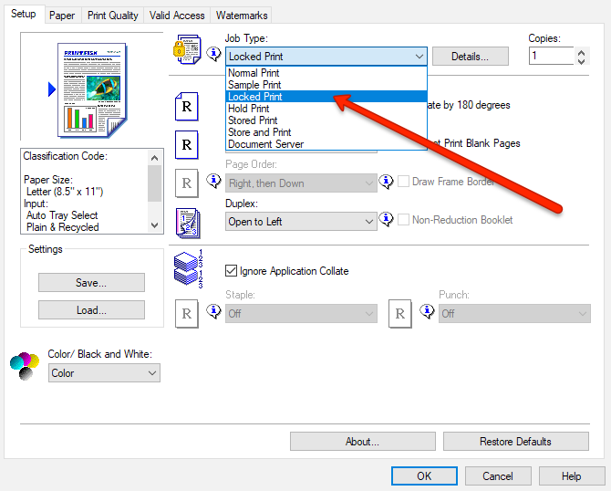
Task: Click the collate stacked pages icon
Action: (187, 271)
